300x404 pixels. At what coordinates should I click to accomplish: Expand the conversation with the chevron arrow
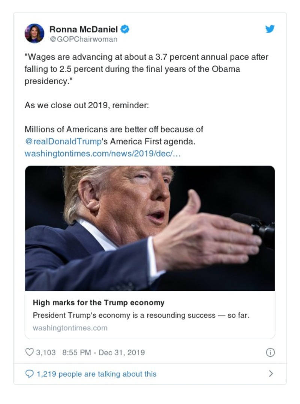point(271,372)
